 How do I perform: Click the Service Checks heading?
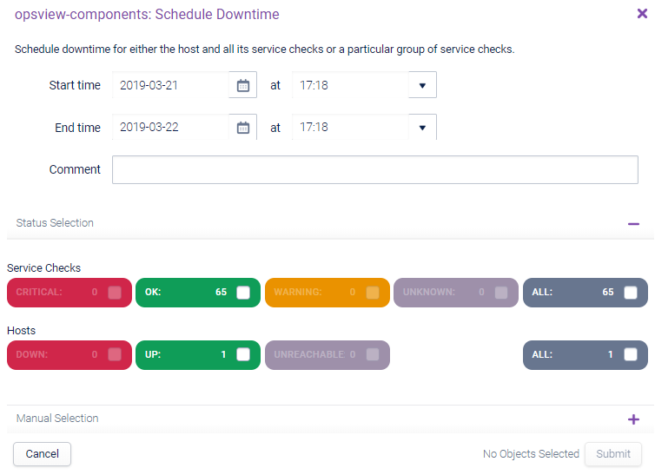tap(43, 268)
